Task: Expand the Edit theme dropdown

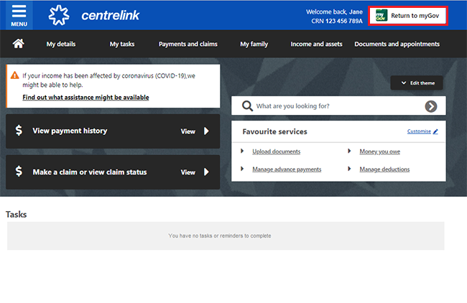Action: point(417,83)
